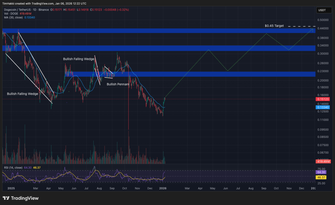Click the red 0.15123 current price tag
The width and height of the screenshot is (335, 205).
tap(322, 99)
